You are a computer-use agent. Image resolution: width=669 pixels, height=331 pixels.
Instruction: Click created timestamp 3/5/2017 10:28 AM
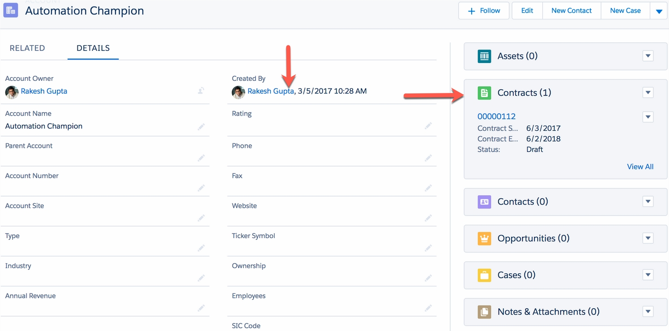[332, 91]
